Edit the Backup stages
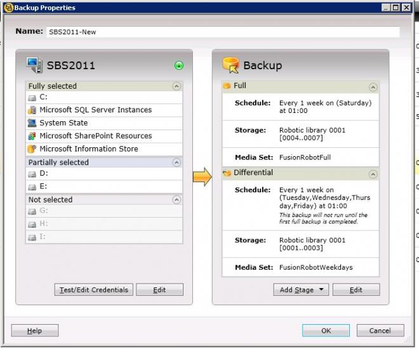Image resolution: width=419 pixels, height=349 pixels. [x=356, y=290]
